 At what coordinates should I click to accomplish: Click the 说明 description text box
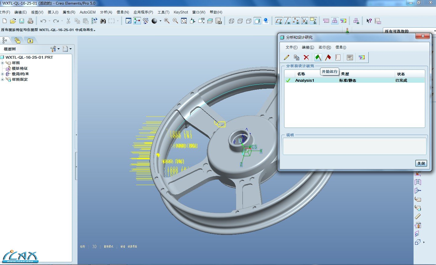pyautogui.click(x=354, y=146)
